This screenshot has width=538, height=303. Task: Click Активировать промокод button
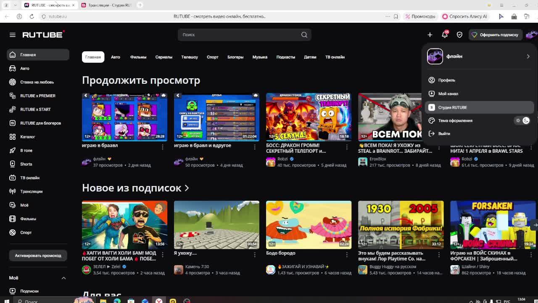click(x=38, y=255)
